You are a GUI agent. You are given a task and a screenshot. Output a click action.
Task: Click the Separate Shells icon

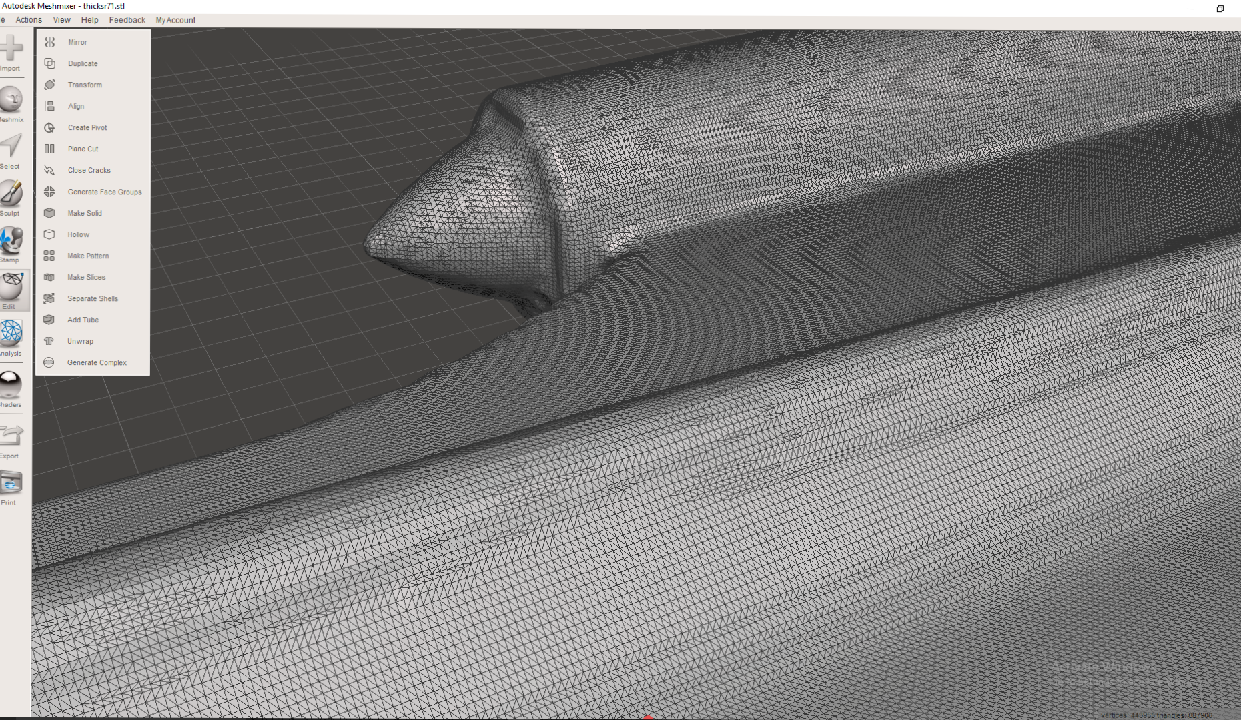tap(49, 298)
